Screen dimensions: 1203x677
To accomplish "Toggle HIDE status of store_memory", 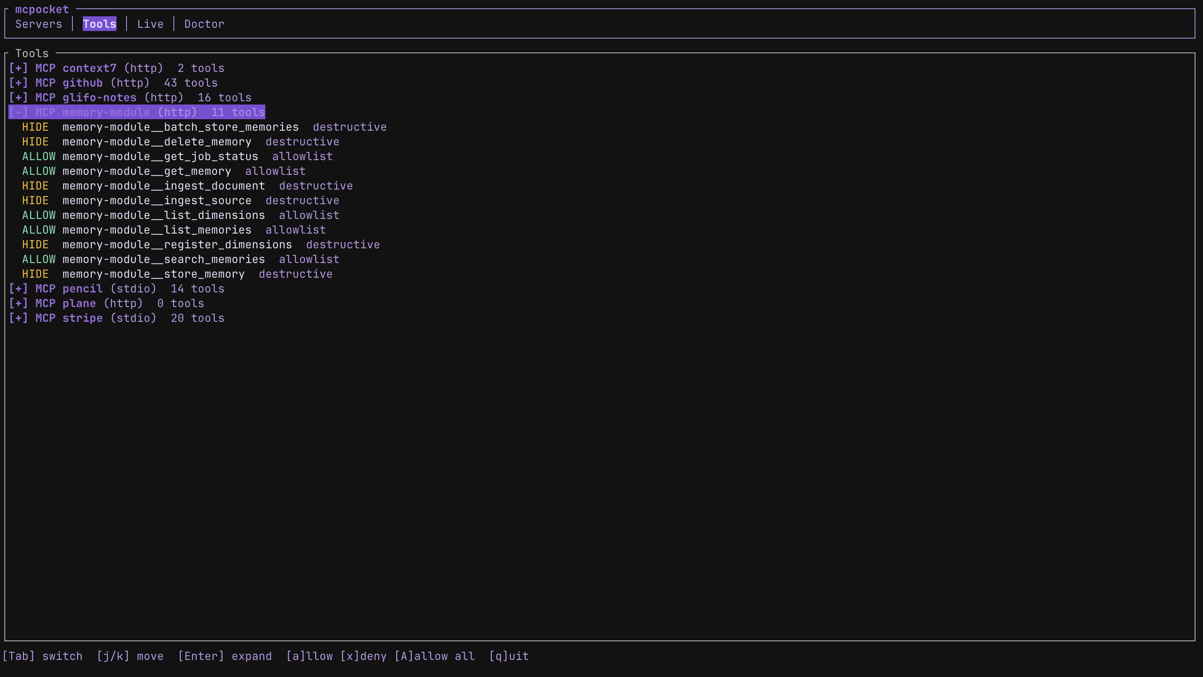I will [35, 274].
